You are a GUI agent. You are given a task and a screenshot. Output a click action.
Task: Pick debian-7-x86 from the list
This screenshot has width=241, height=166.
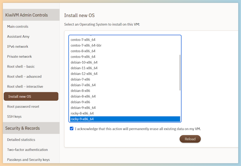125,79
